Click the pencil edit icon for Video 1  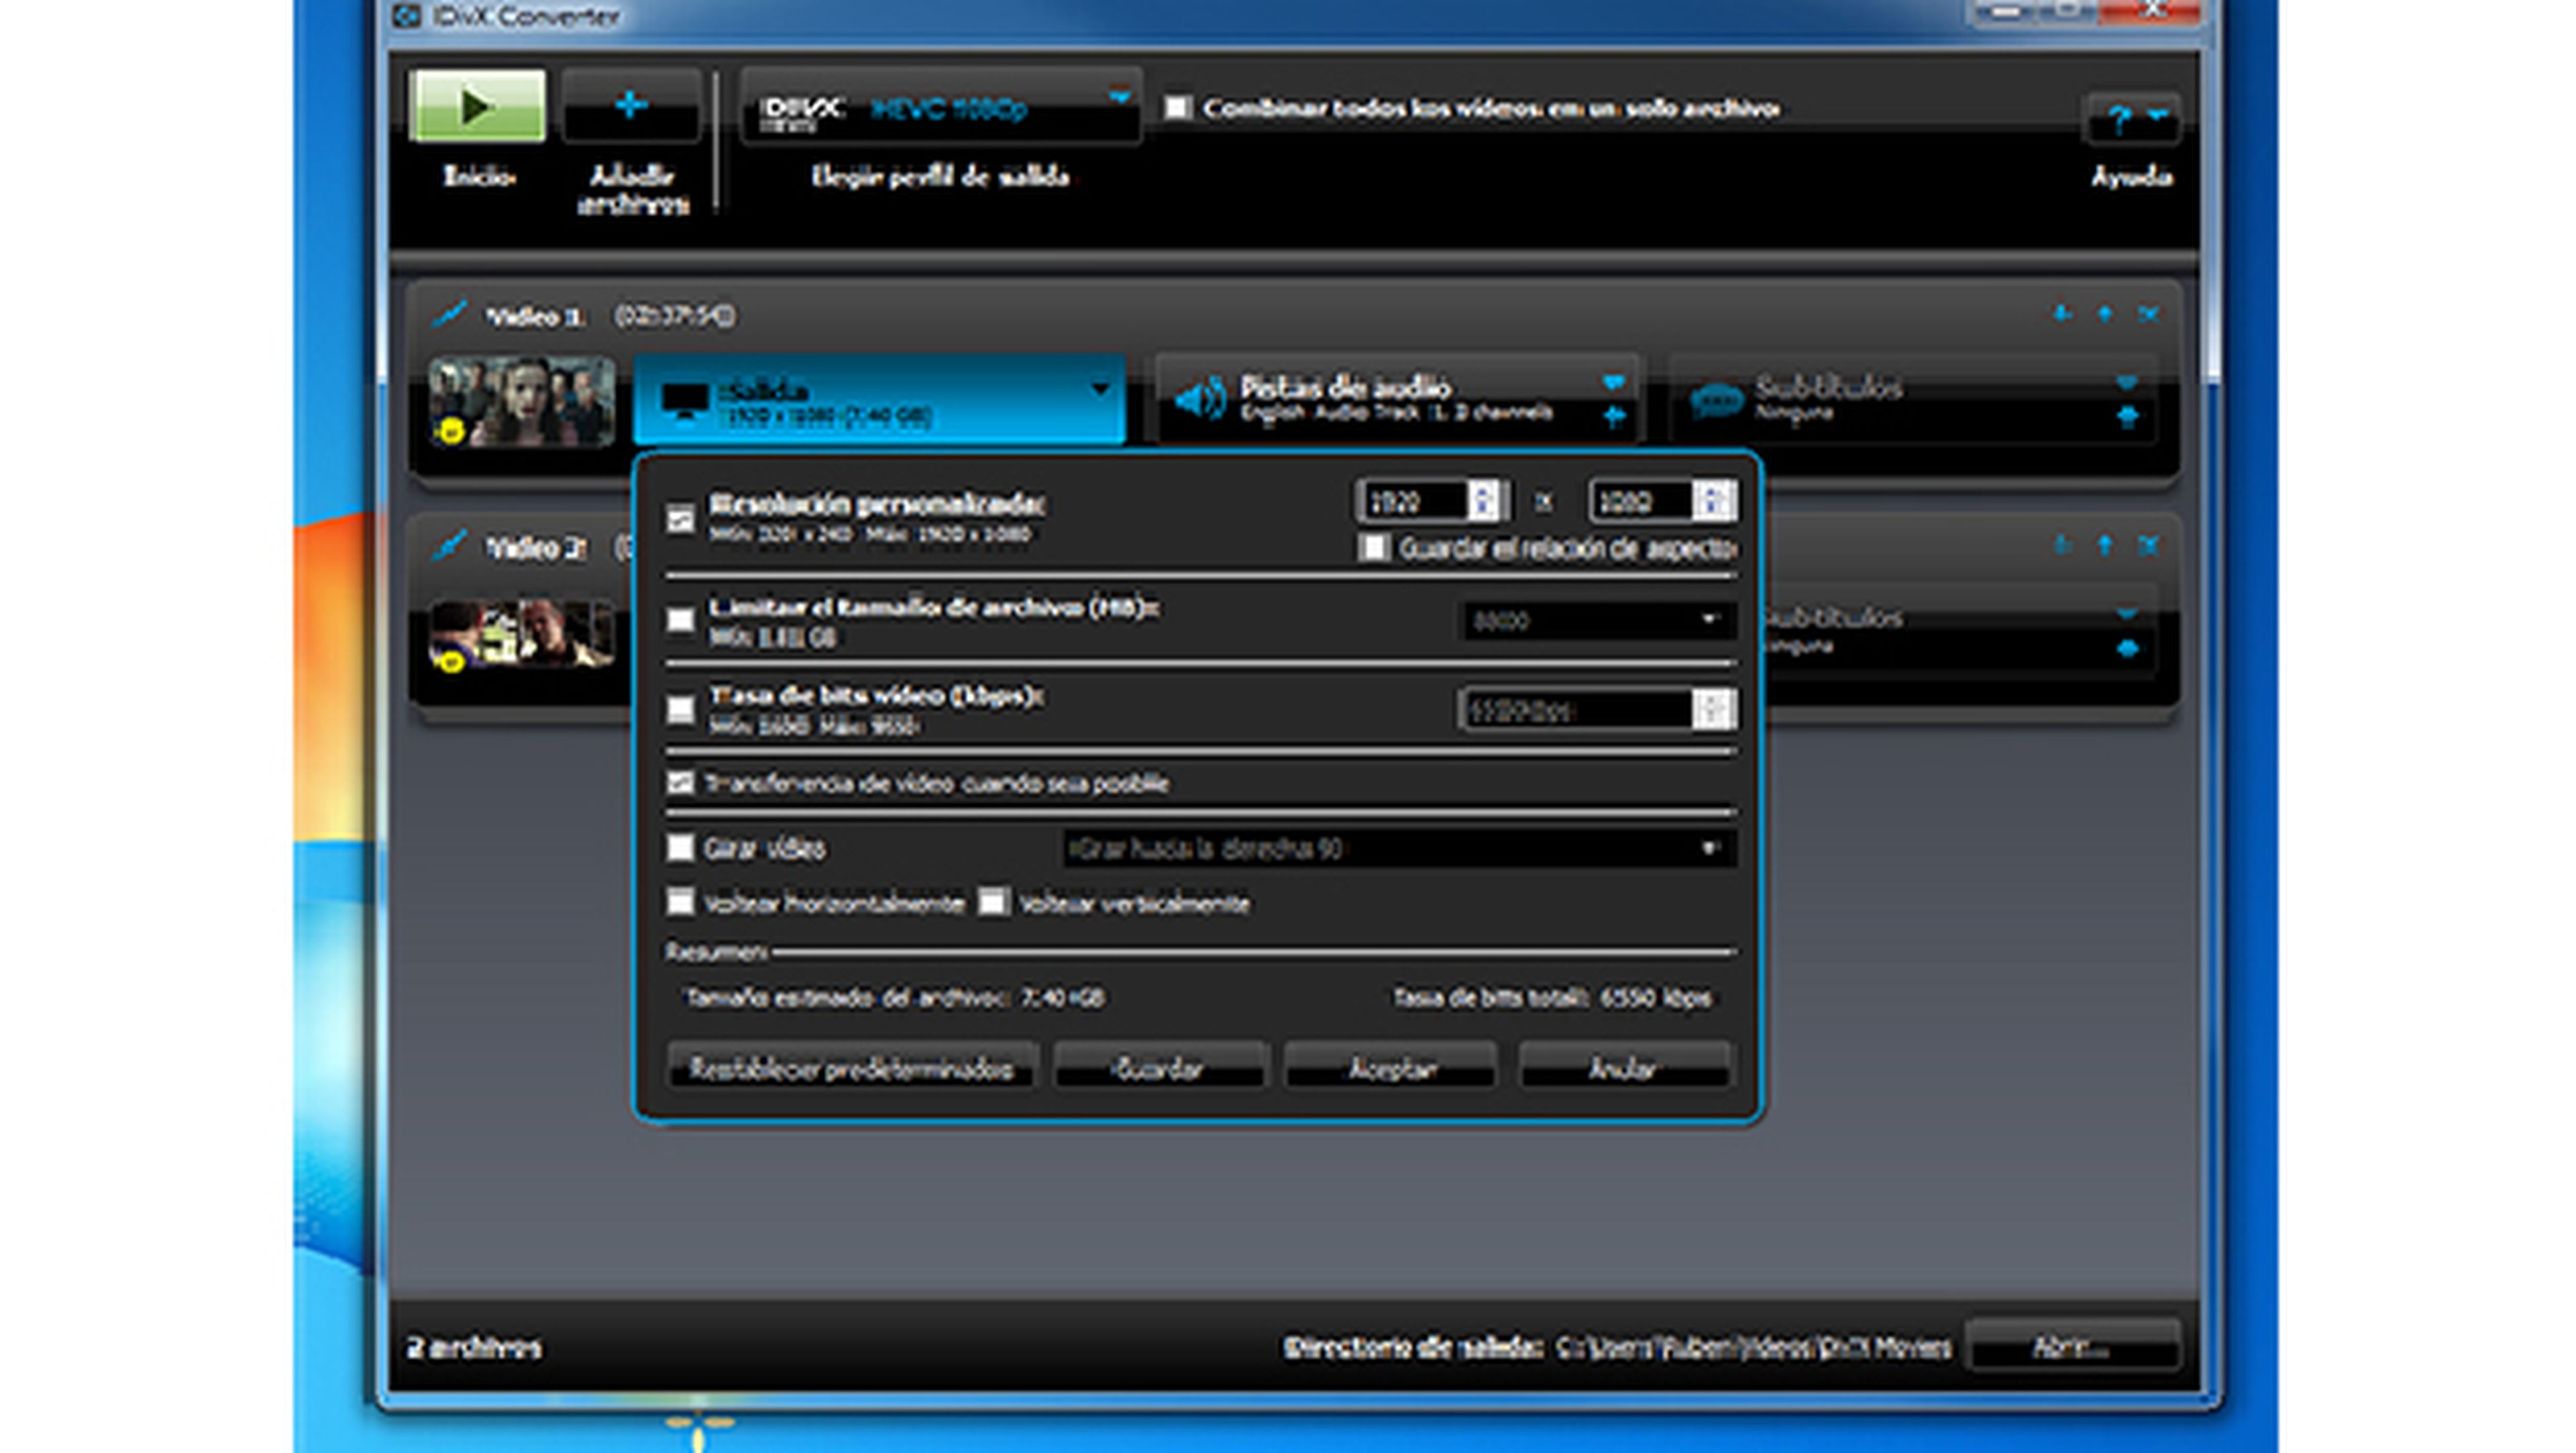(449, 315)
